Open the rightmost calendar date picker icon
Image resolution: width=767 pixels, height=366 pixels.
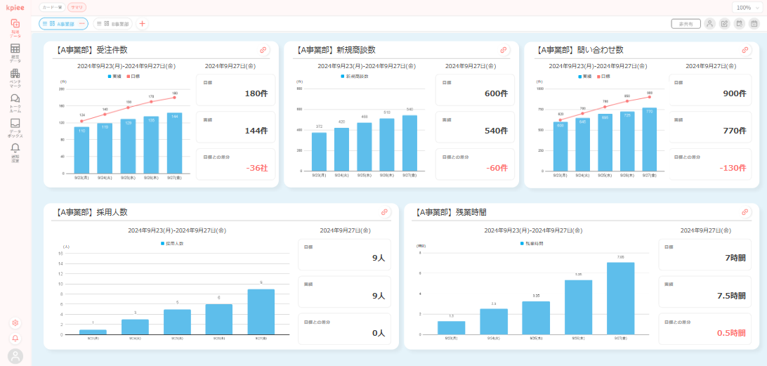[x=754, y=23]
